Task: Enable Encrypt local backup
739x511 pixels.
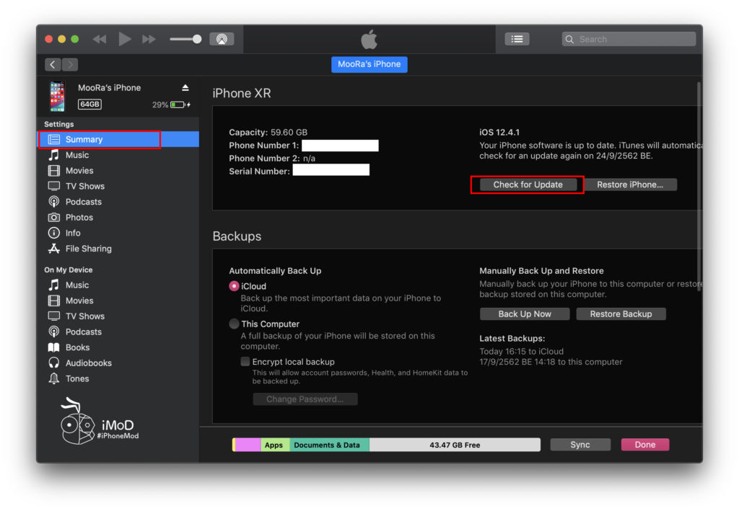Action: 245,361
